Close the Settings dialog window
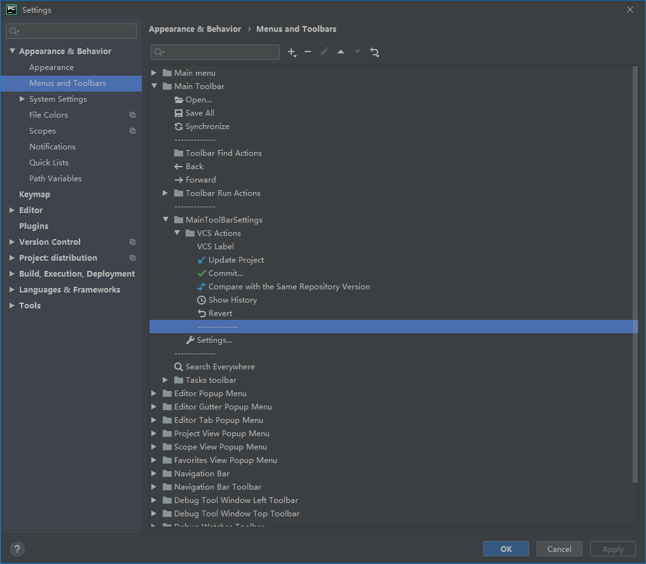 [x=630, y=10]
